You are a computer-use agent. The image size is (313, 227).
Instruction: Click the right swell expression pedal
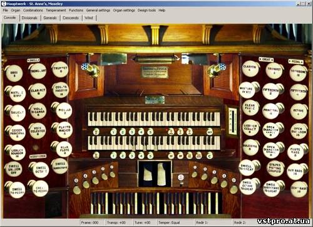162,174
